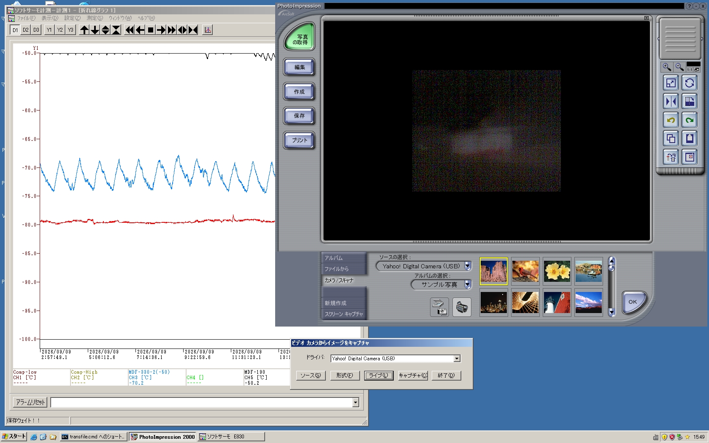Click the scanner acquire icon
Viewport: 709px width, 443px height.
439,307
